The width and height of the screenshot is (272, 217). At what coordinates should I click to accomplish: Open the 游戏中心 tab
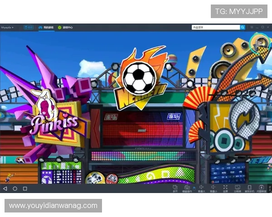(x=65, y=27)
